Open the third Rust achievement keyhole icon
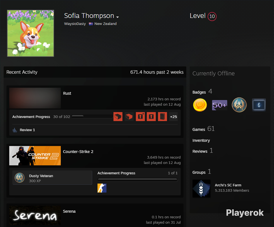Viewport: 274px width, 227px height. pyautogui.click(x=140, y=117)
